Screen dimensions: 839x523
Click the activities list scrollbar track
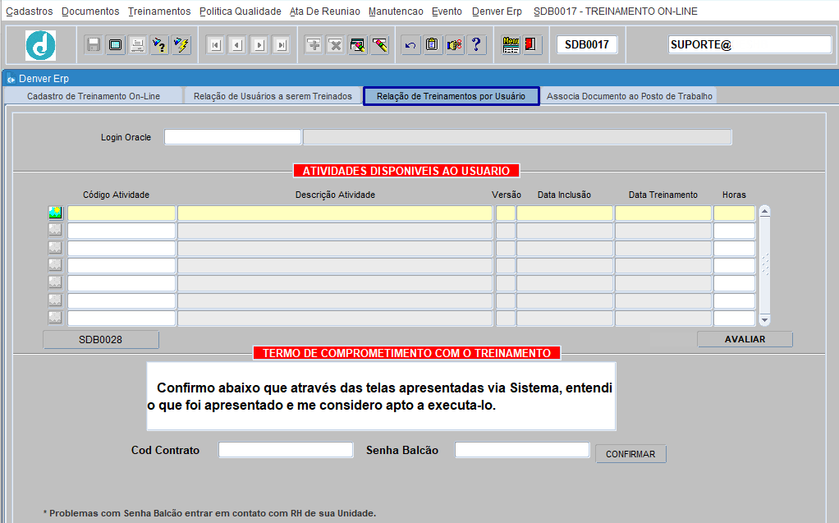(x=764, y=265)
